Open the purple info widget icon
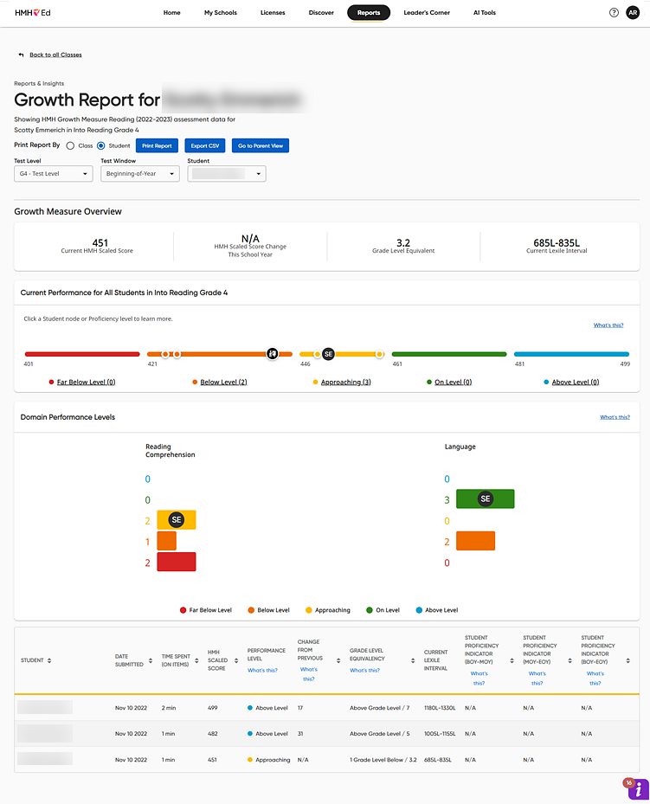The width and height of the screenshot is (650, 804). click(638, 789)
